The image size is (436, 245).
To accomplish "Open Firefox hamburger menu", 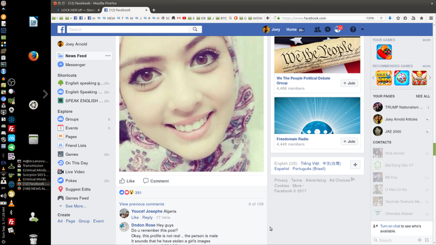I will pyautogui.click(x=431, y=18).
